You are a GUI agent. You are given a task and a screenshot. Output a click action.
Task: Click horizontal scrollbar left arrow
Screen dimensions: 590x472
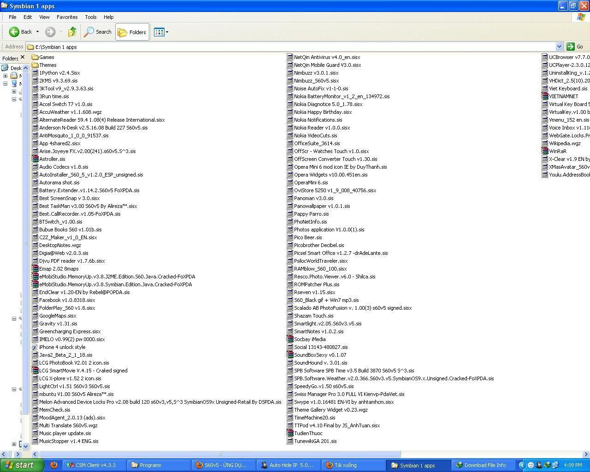[x=35, y=454]
